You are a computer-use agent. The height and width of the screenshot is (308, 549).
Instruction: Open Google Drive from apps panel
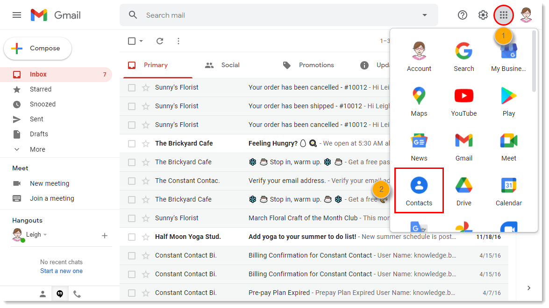pos(463,191)
